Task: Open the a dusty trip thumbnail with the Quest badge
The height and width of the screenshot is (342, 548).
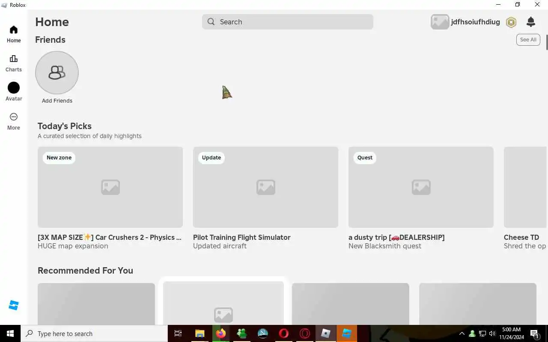Action: point(421,187)
